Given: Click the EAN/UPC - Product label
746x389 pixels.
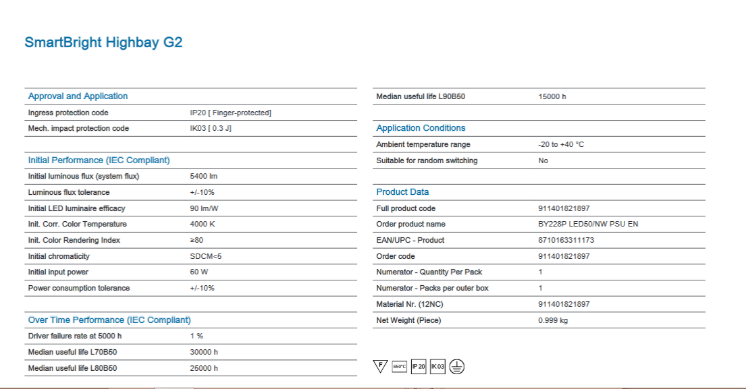Looking at the screenshot, I should [410, 240].
